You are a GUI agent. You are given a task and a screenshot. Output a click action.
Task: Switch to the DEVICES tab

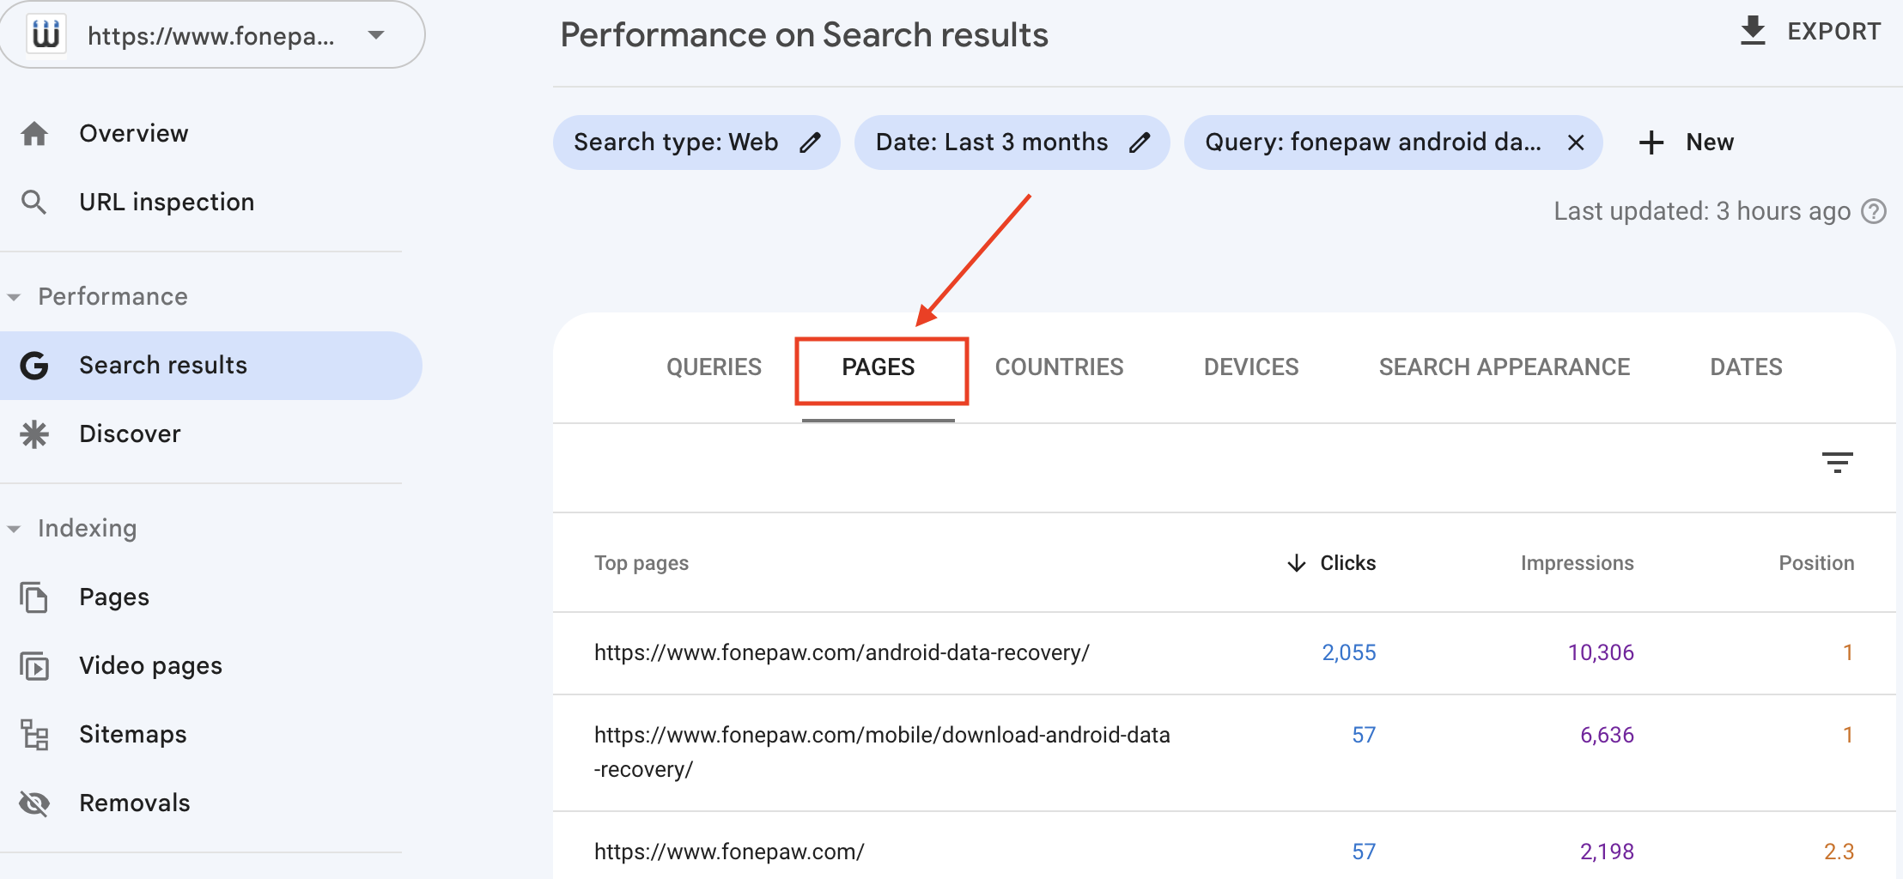[x=1250, y=367]
